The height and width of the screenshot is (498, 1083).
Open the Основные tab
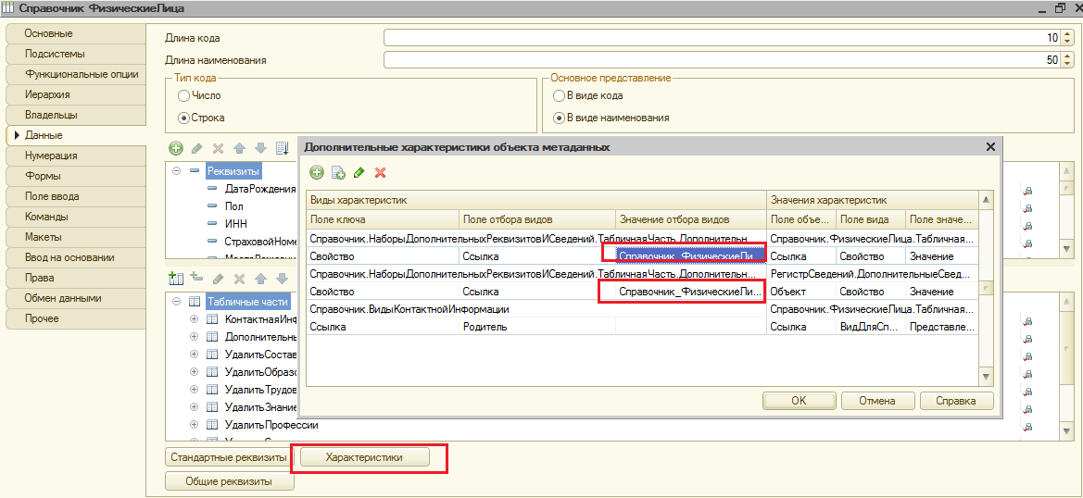pyautogui.click(x=75, y=34)
